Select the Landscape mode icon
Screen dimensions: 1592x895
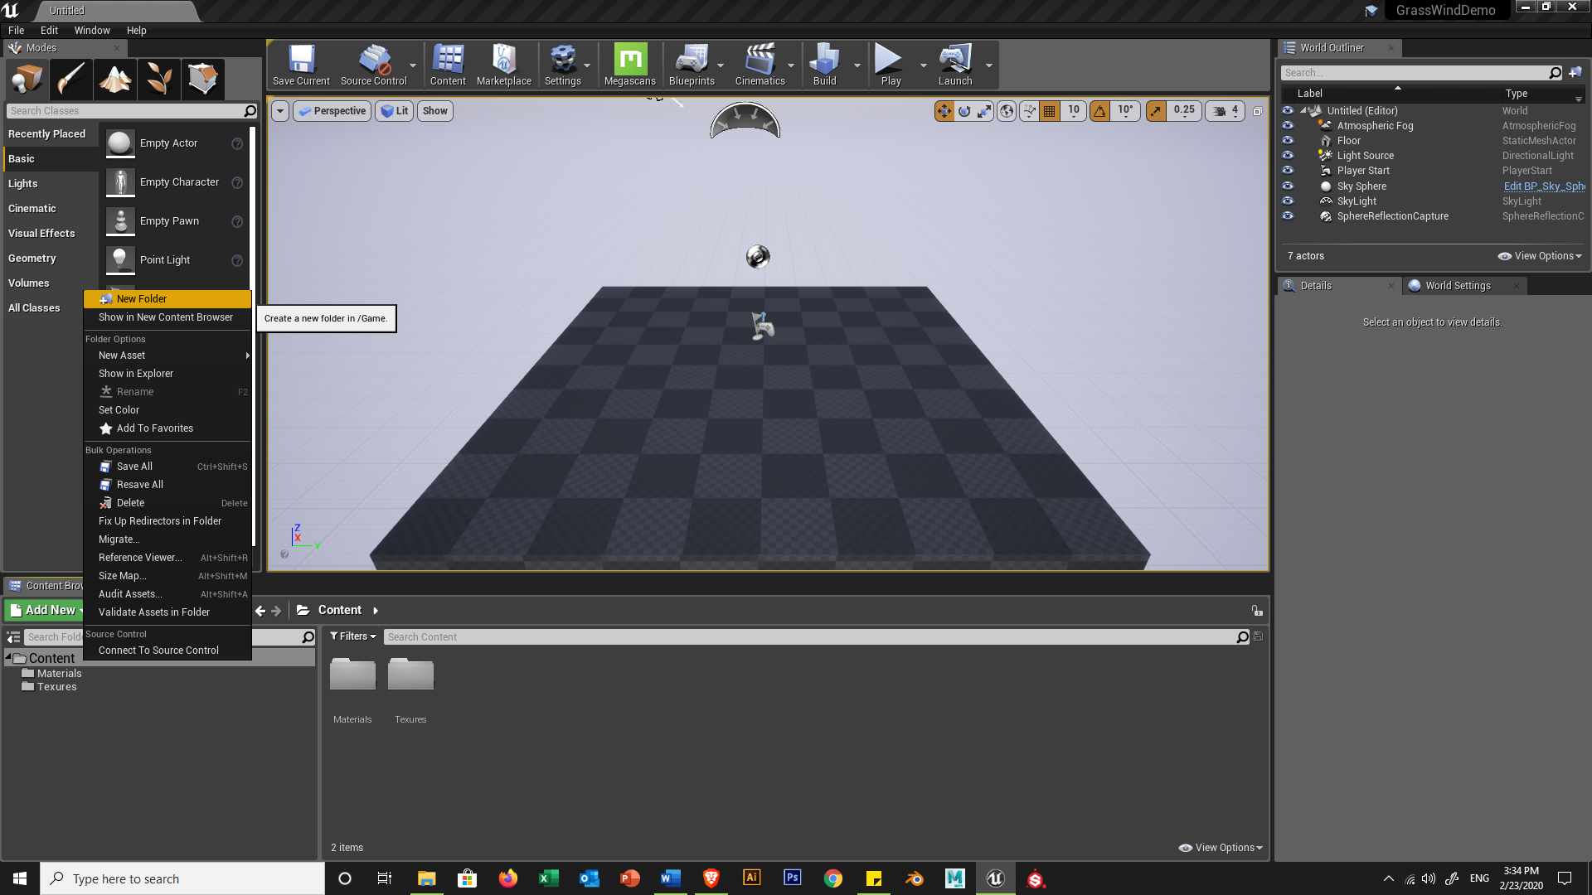(114, 80)
